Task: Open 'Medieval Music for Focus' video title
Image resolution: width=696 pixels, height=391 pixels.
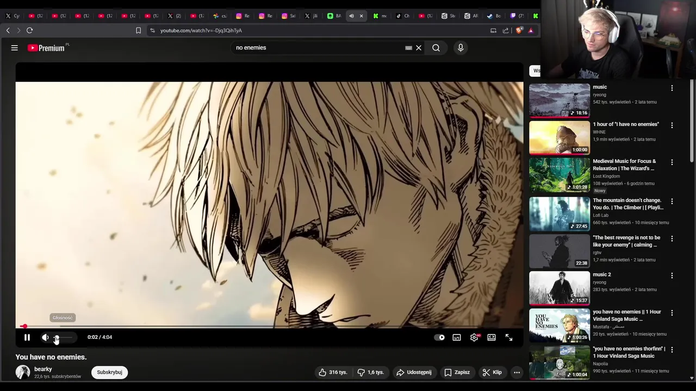Action: tap(624, 165)
